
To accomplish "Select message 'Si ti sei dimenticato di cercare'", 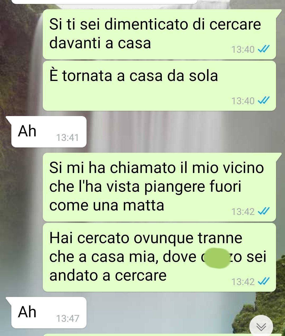I will click(159, 34).
